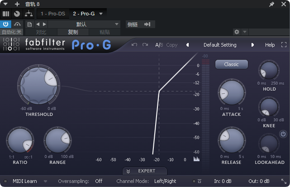Click the ATTACK knob
The height and width of the screenshot is (187, 290).
point(232,92)
